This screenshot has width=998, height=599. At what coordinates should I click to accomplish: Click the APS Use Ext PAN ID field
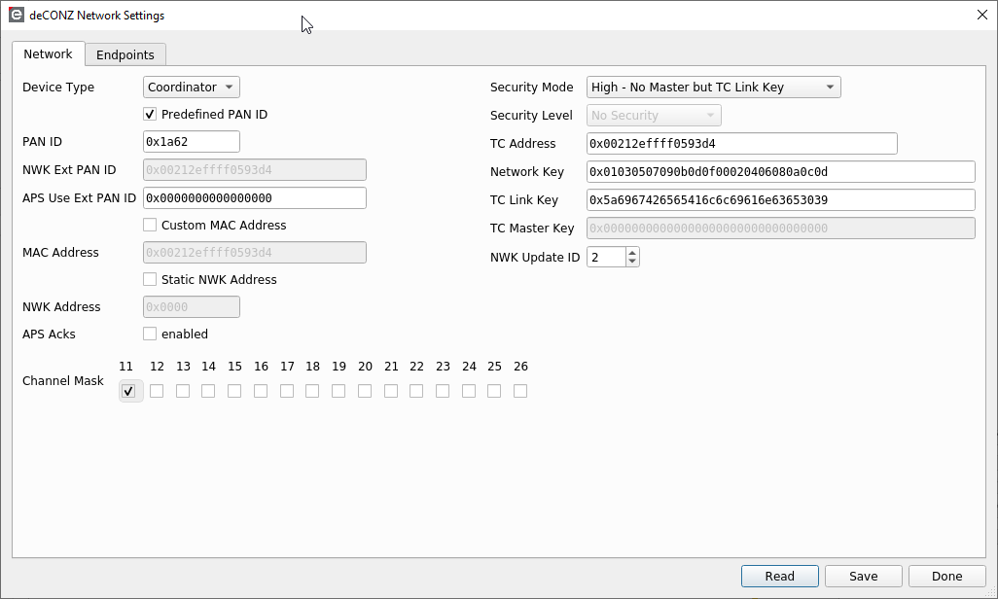coord(255,198)
